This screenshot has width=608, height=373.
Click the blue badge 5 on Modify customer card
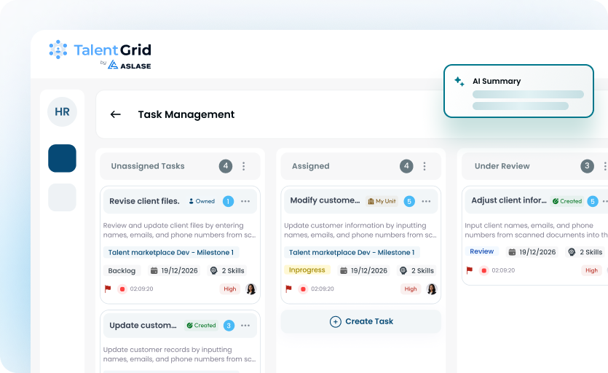pos(409,201)
